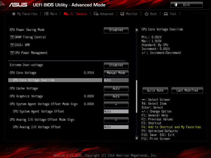Click the list icon beside Main

[x=46, y=14]
